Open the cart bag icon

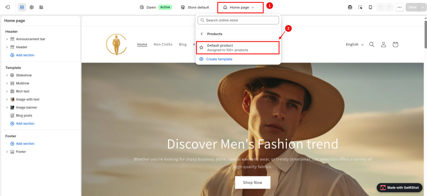coord(395,44)
